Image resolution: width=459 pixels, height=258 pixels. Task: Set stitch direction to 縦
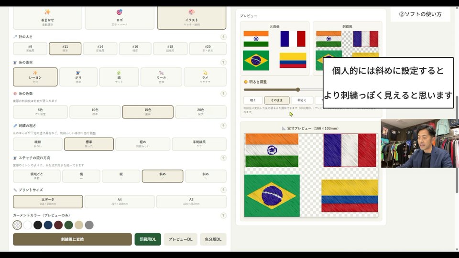(x=121, y=176)
